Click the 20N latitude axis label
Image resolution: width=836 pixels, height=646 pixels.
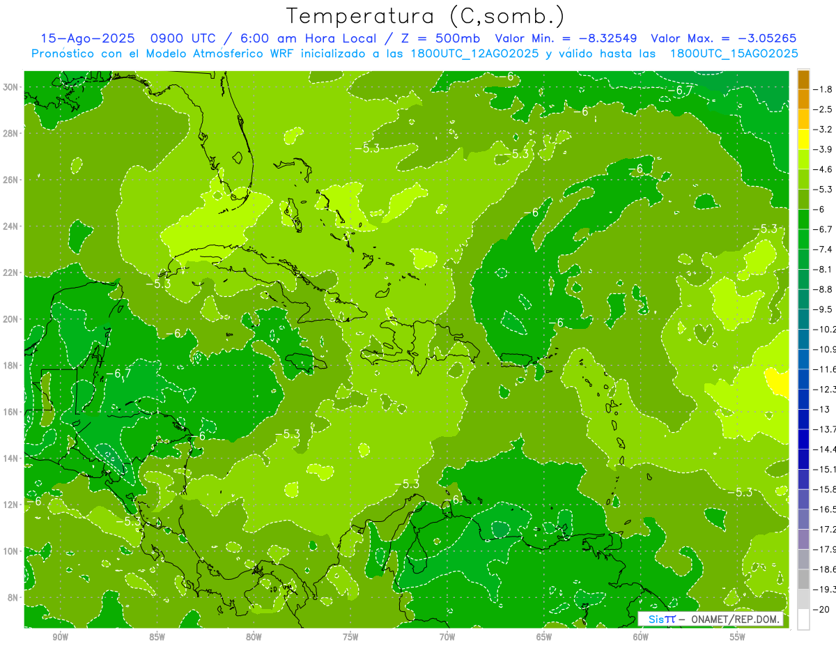pyautogui.click(x=12, y=319)
